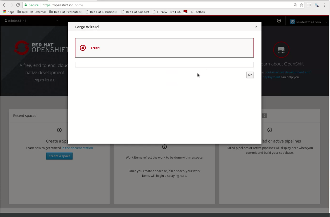This screenshot has width=330, height=217.
Task: Click the server icon above learn about OpenShift
Action: (x=281, y=50)
